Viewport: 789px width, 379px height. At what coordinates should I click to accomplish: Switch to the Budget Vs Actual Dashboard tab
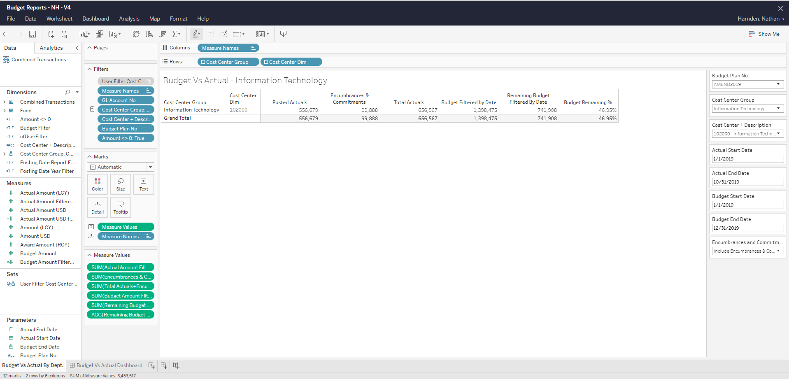tap(109, 365)
